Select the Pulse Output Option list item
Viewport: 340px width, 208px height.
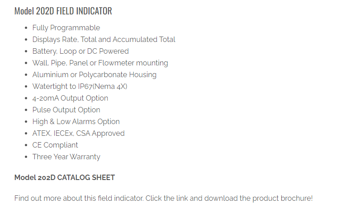[x=66, y=110]
